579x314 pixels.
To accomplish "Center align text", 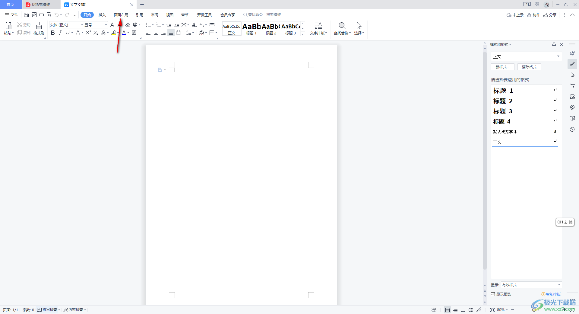I will click(156, 33).
